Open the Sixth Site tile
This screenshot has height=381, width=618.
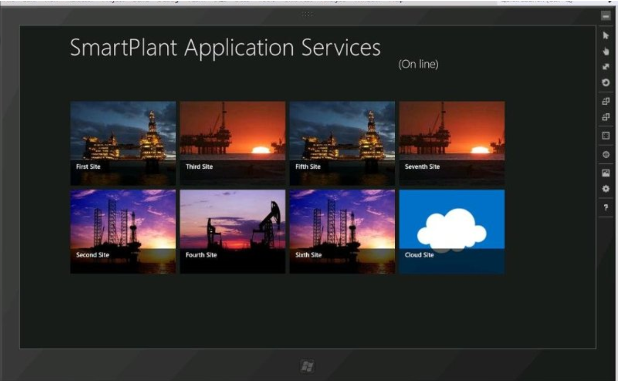[342, 232]
